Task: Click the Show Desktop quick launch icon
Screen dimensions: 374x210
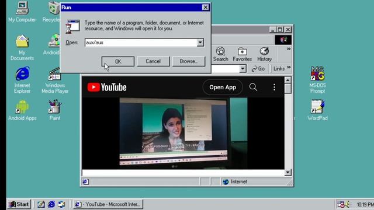Action: pyautogui.click(x=41, y=204)
